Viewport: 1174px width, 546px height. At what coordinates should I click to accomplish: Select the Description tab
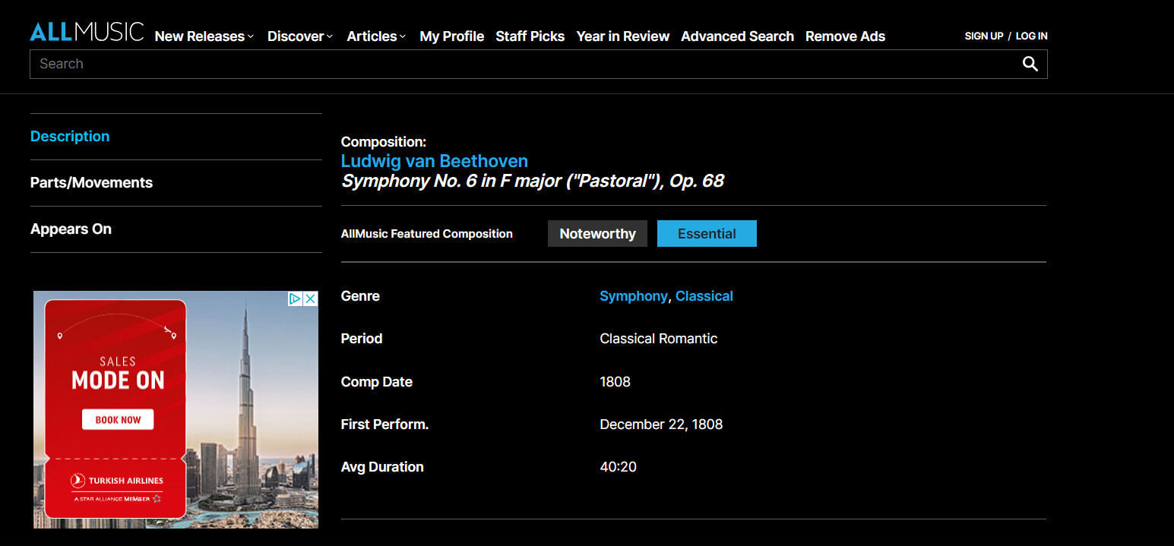70,137
